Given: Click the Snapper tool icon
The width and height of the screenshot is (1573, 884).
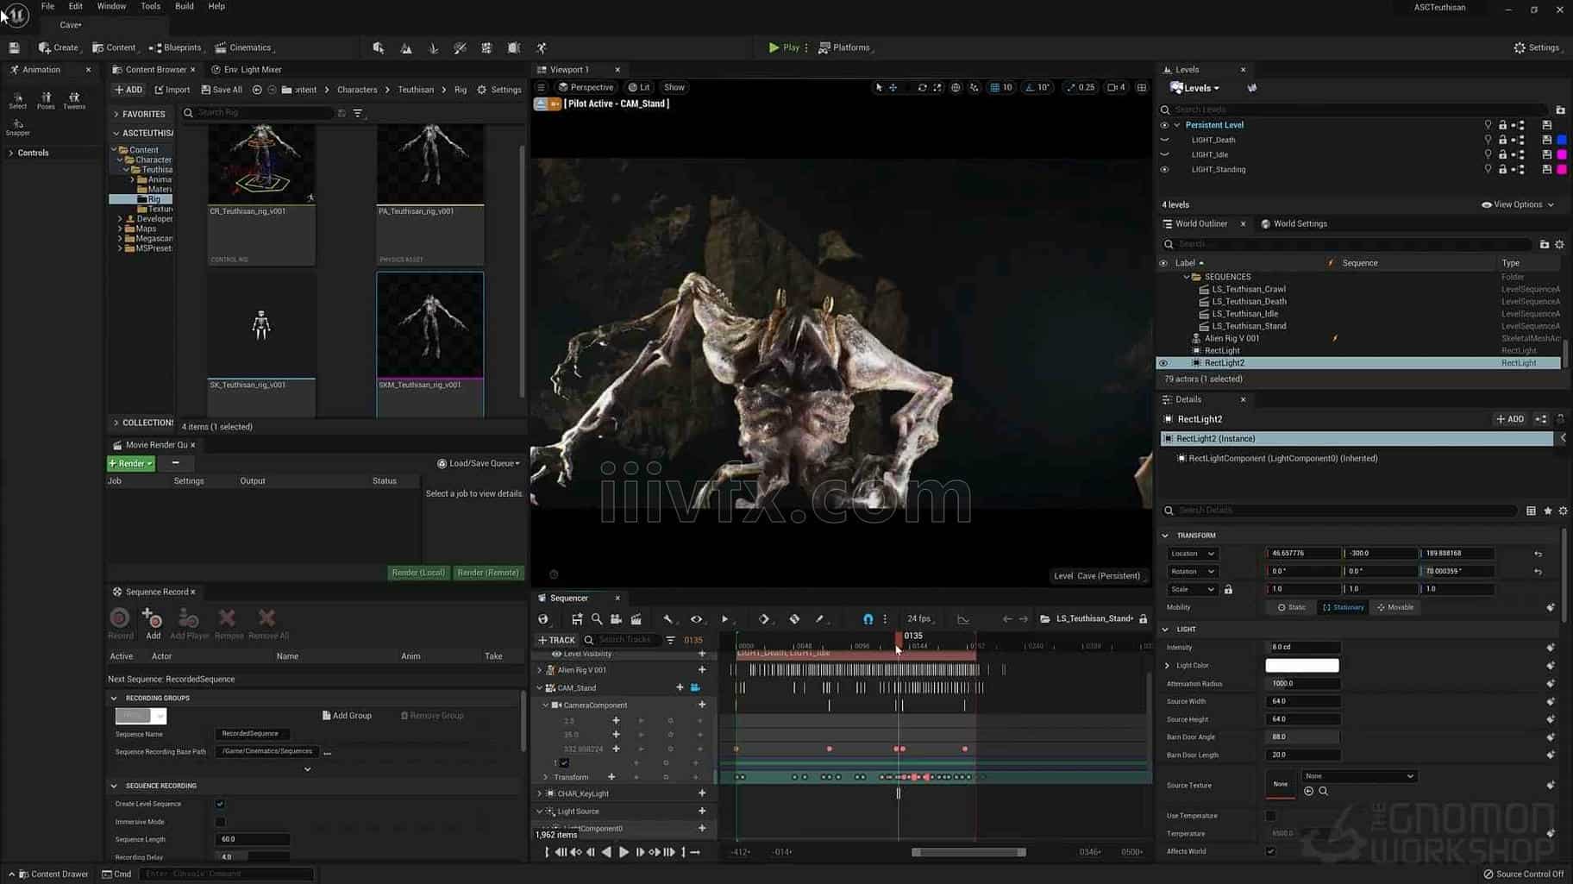Looking at the screenshot, I should (x=17, y=128).
